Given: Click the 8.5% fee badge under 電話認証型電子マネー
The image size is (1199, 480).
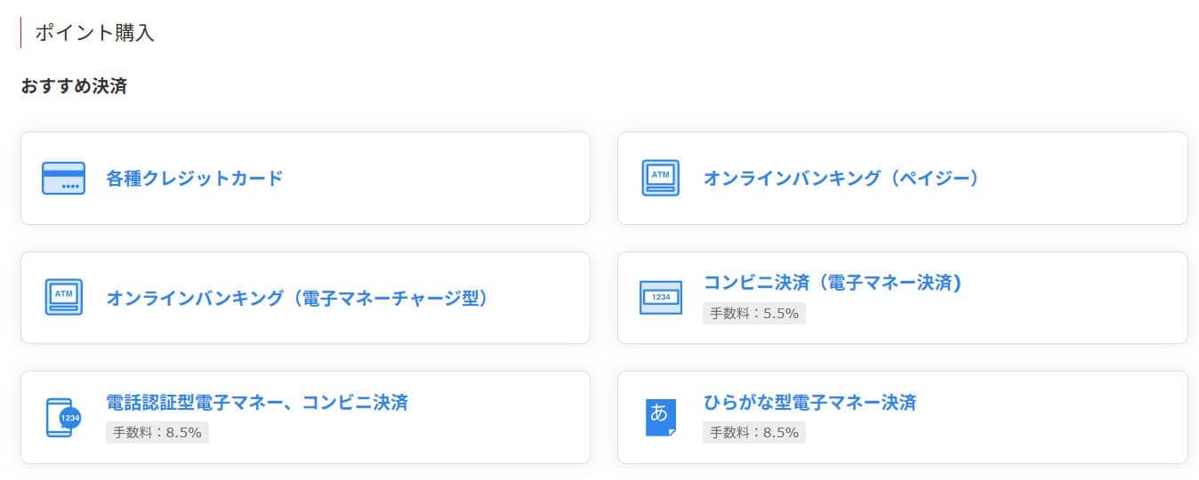Looking at the screenshot, I should point(157,433).
